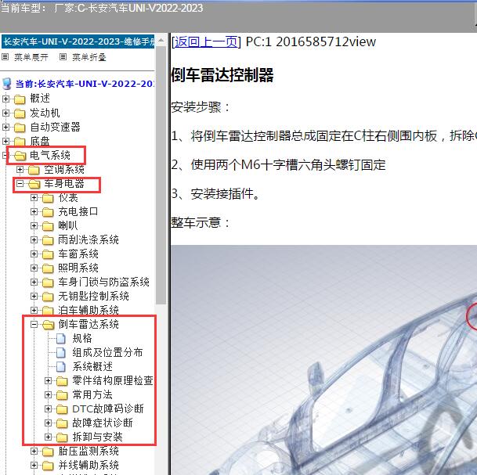
Task: Expand the 并线辅助系统 node
Action: (34, 466)
